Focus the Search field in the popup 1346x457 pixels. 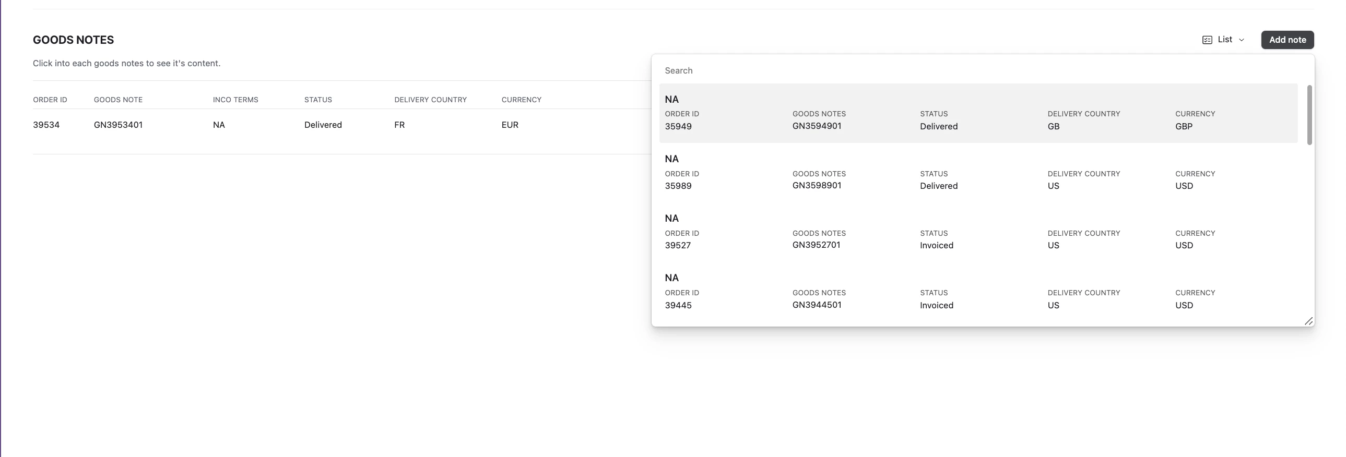pos(982,70)
